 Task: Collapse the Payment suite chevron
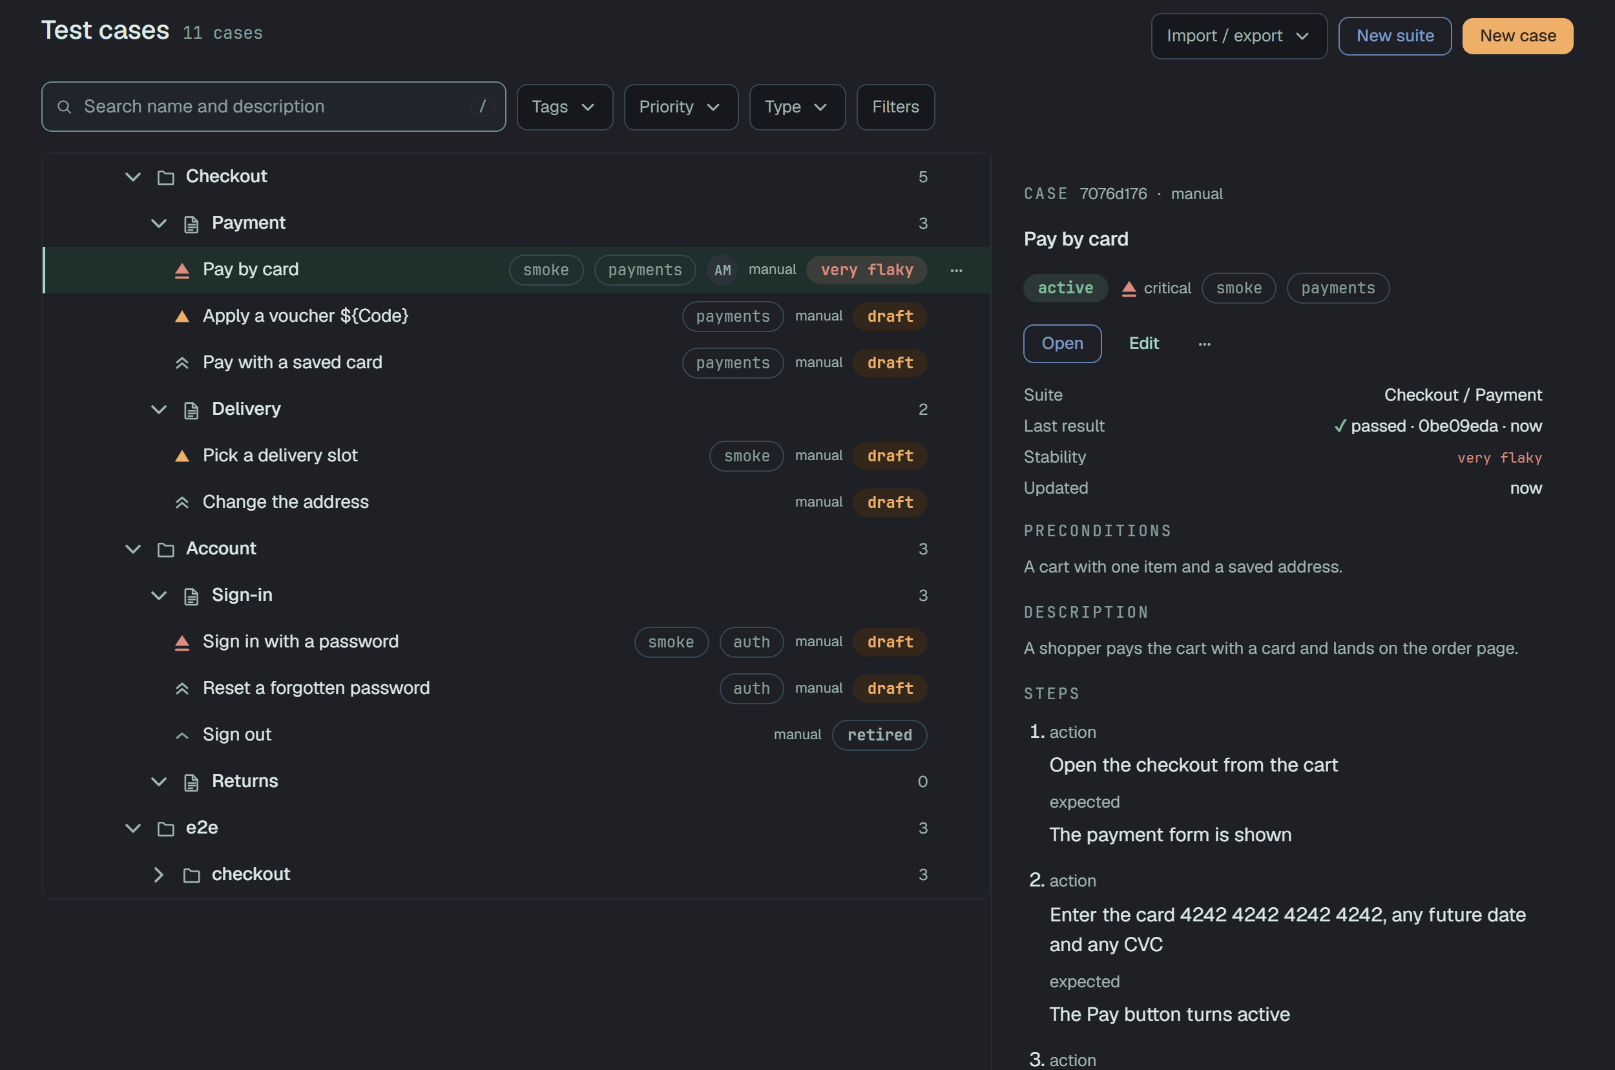coord(159,223)
